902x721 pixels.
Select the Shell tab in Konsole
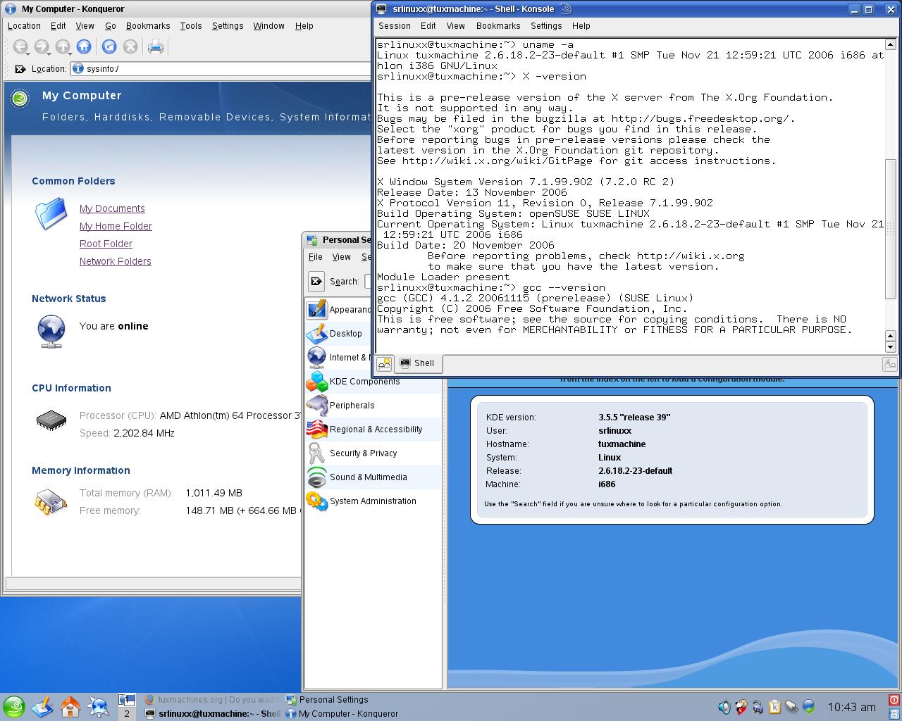click(x=417, y=363)
